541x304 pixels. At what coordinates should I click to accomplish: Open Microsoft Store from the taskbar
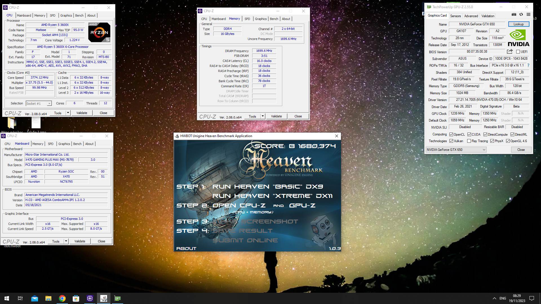point(76,298)
